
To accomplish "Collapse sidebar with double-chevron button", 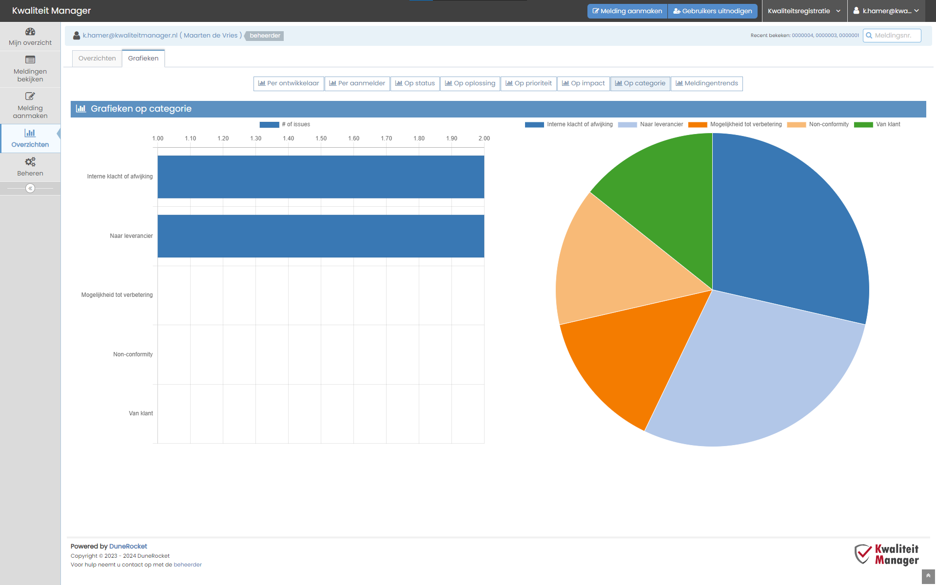I will pyautogui.click(x=30, y=188).
